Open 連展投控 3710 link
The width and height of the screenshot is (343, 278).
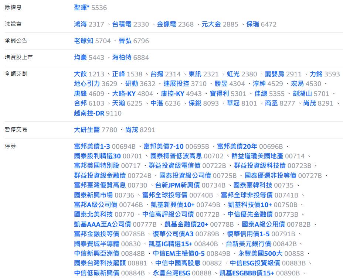click(x=185, y=84)
